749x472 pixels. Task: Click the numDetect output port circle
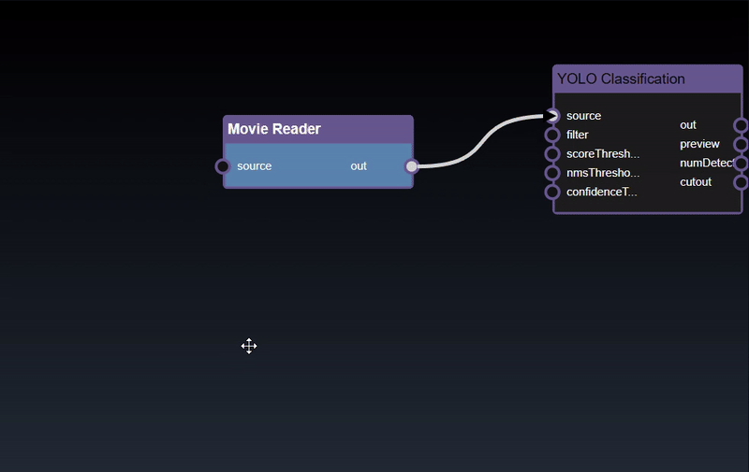point(741,164)
